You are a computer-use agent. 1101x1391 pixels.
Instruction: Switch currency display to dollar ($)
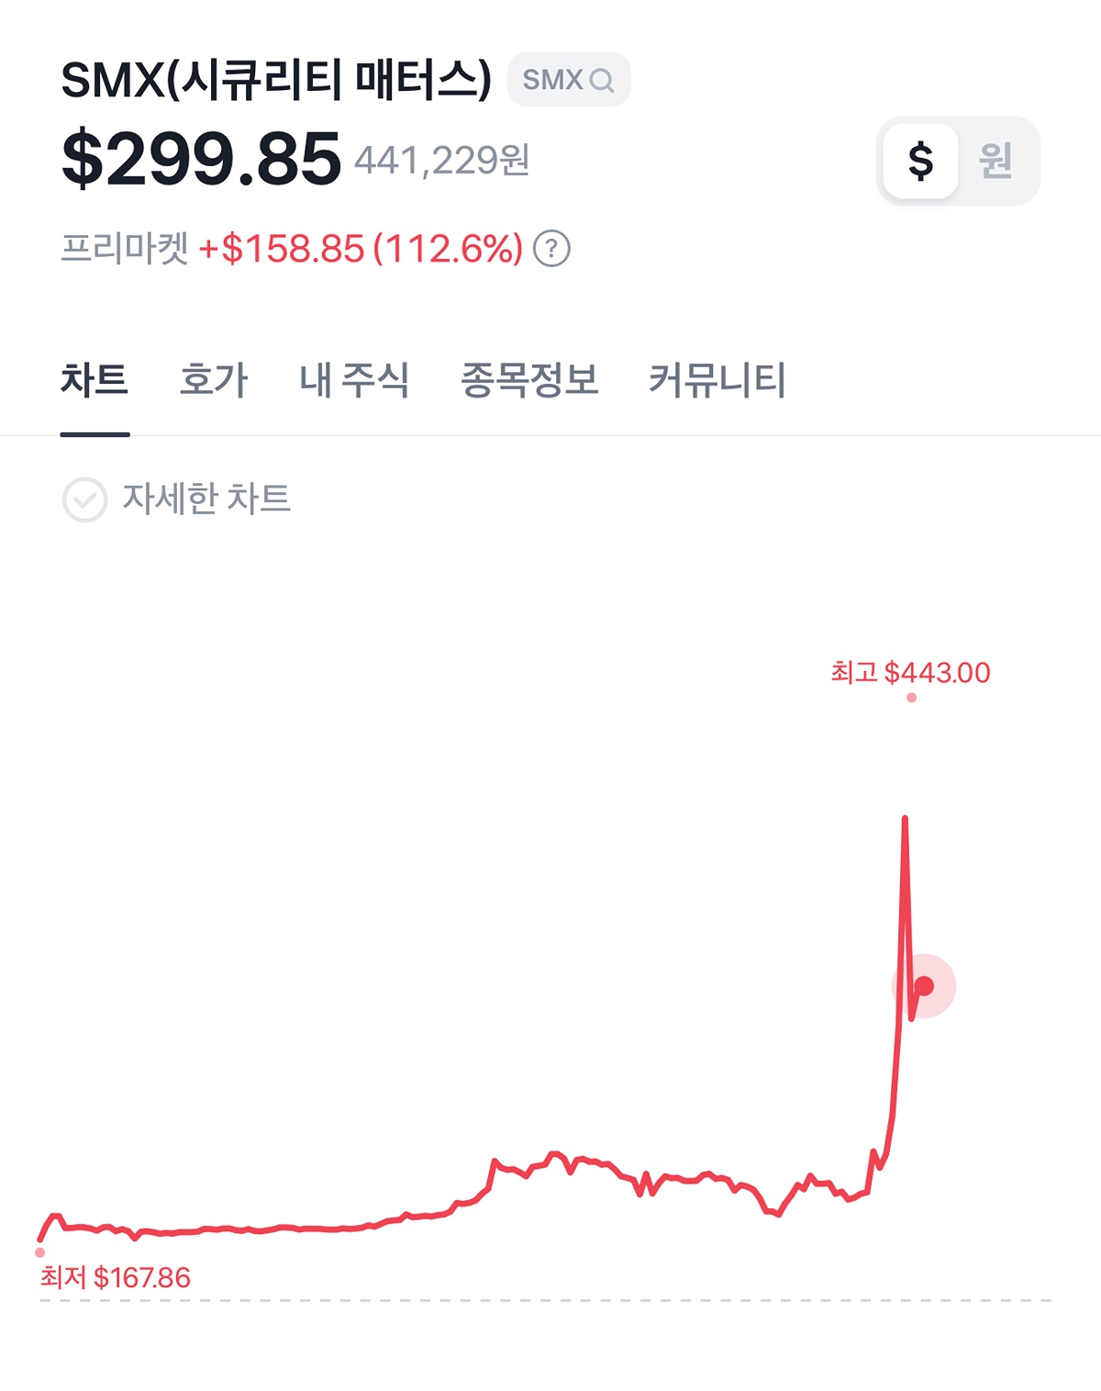tap(920, 161)
